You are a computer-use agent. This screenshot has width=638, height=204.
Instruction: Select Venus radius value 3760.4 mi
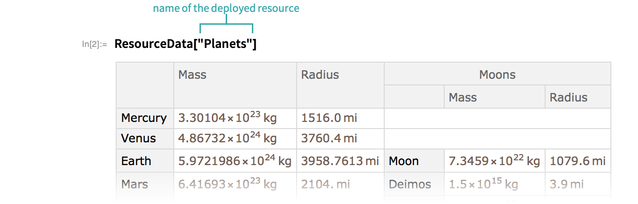coord(329,139)
